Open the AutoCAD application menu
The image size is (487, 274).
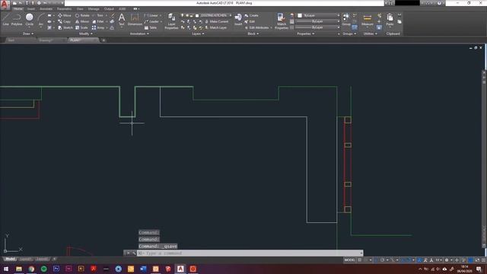coord(5,5)
